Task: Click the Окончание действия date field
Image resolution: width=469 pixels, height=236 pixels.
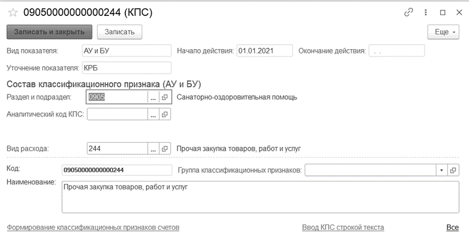Action: point(396,51)
